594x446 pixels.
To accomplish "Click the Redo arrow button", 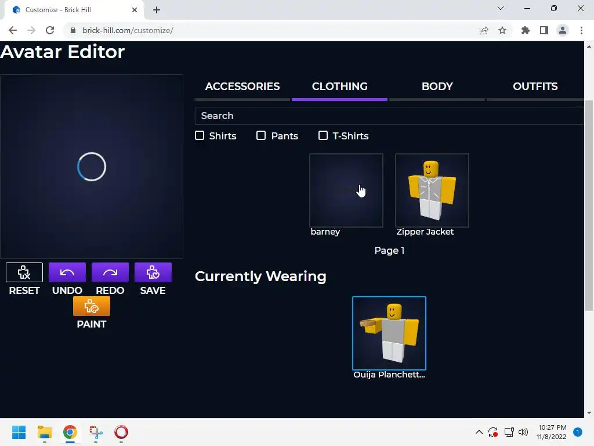I will 110,272.
